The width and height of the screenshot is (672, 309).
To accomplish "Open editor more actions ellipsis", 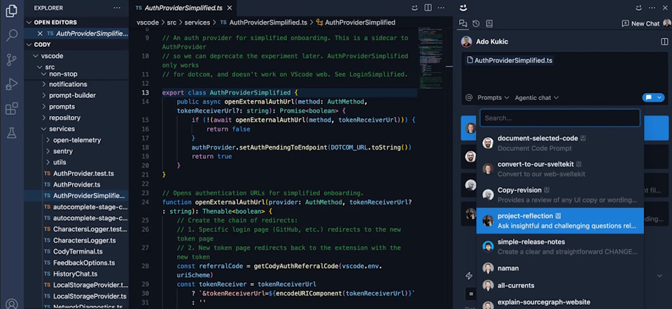I will [x=442, y=8].
